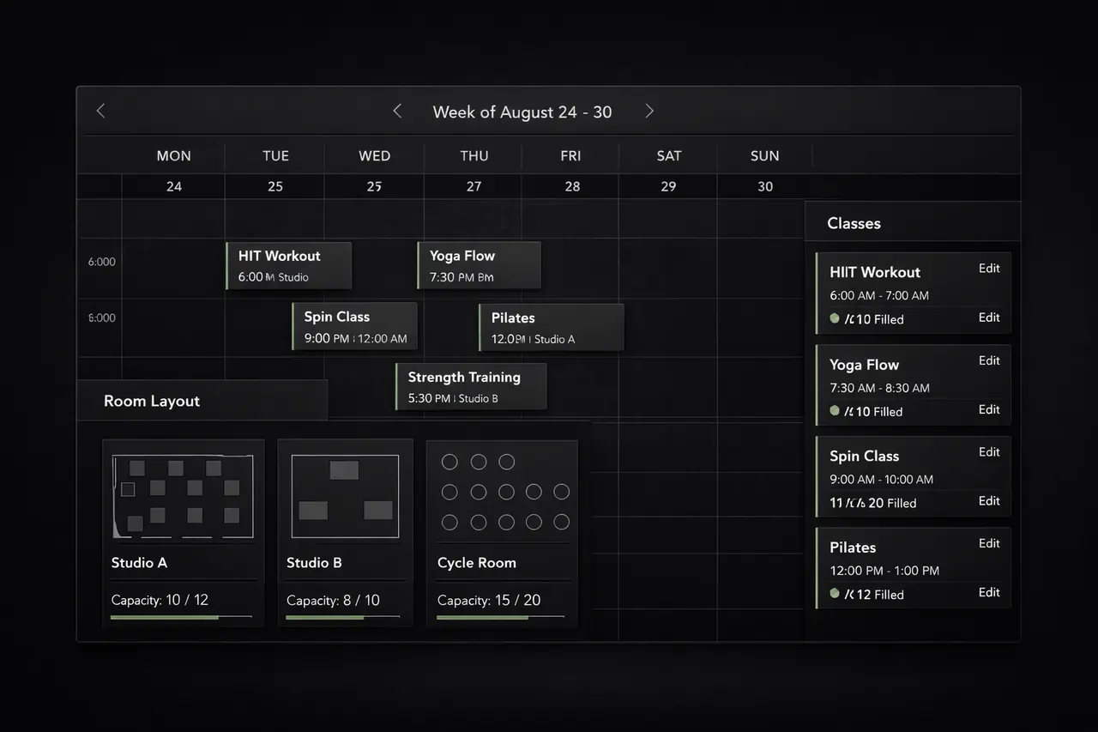Click the right arrow to view next week
Screen dimensions: 1098x732
pos(649,111)
